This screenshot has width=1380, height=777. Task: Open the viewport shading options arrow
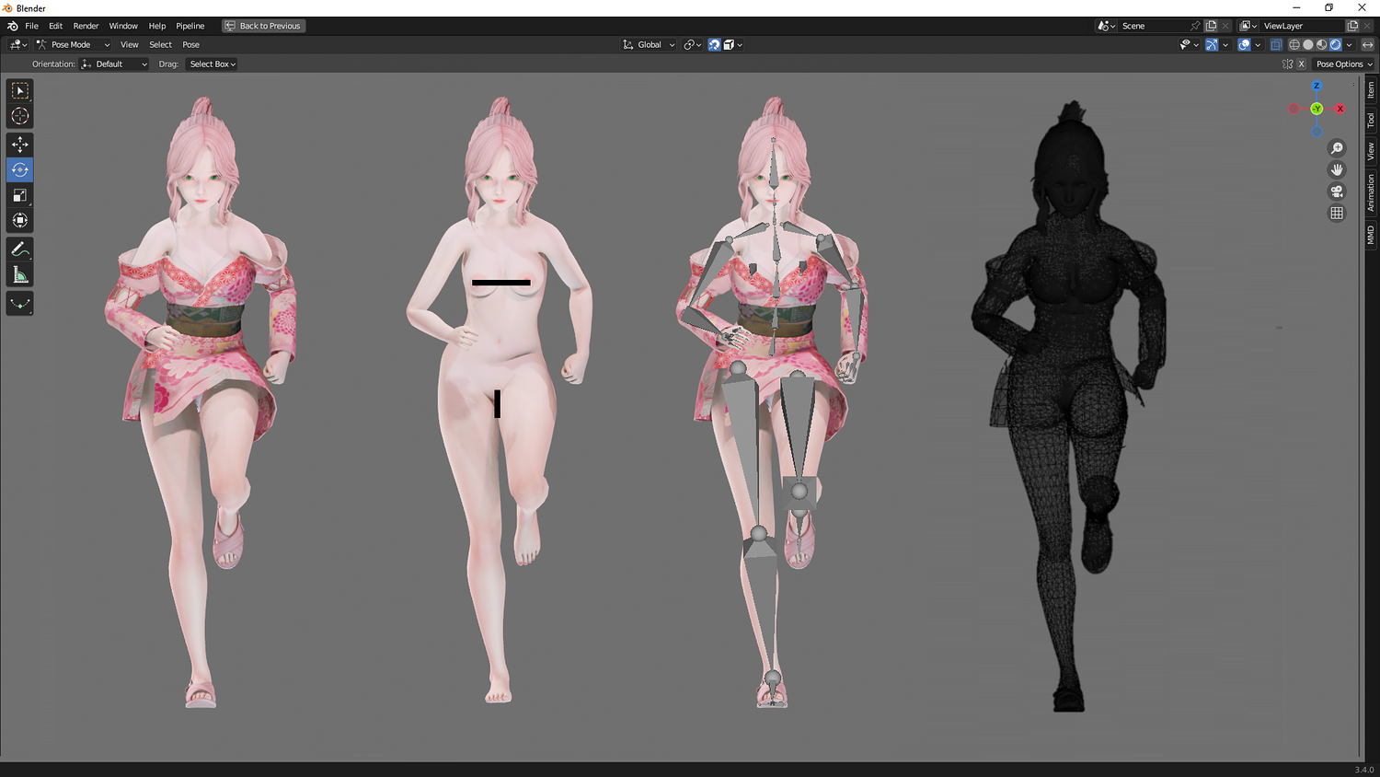1350,44
